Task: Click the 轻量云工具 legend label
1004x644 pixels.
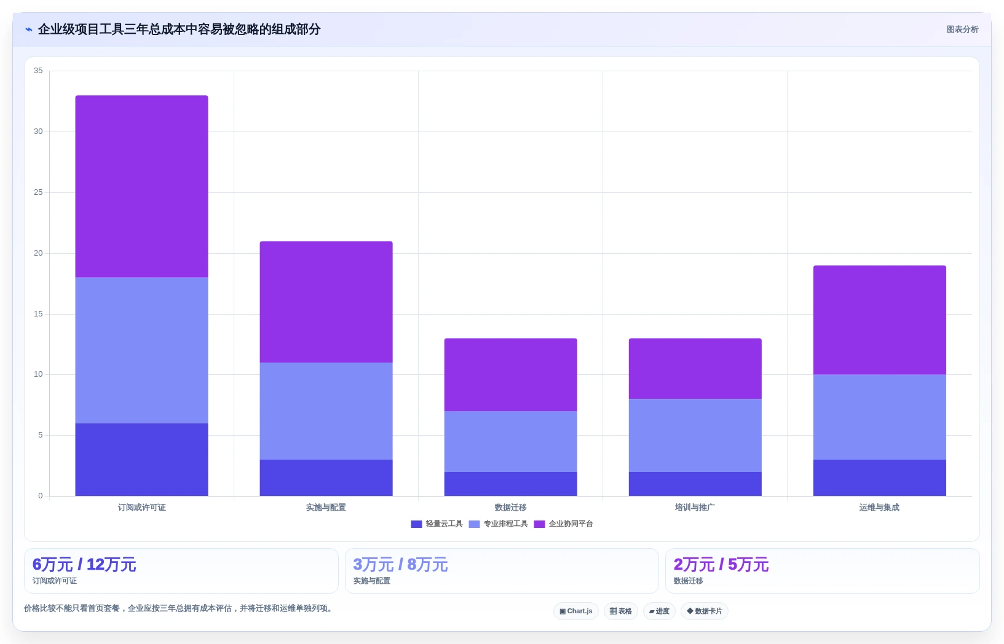Action: tap(444, 524)
